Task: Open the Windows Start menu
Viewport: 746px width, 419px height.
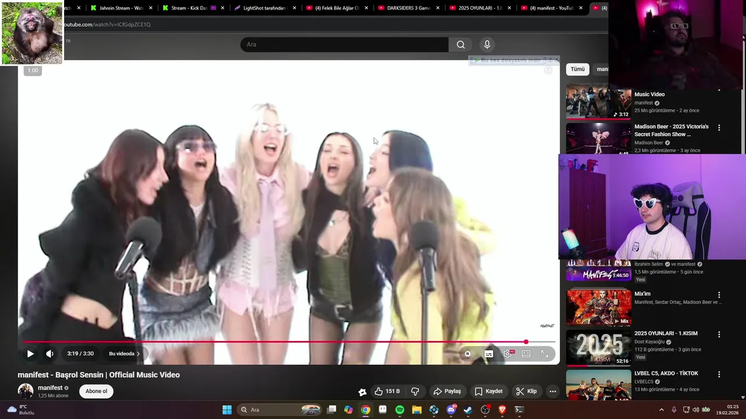Action: pyautogui.click(x=227, y=410)
